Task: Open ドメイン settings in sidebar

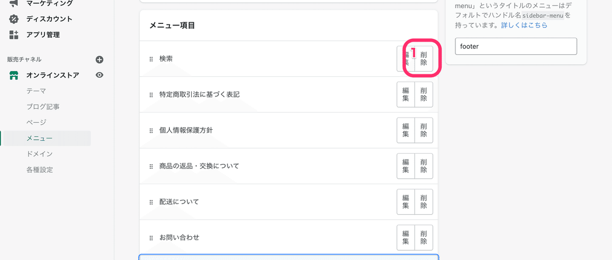Action: pos(39,154)
